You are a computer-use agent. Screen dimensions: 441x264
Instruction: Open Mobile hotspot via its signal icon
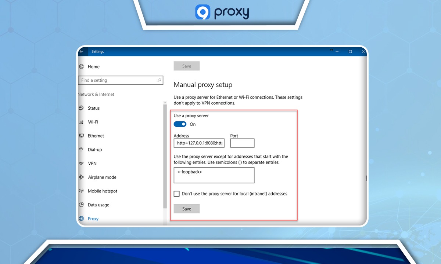pos(82,191)
